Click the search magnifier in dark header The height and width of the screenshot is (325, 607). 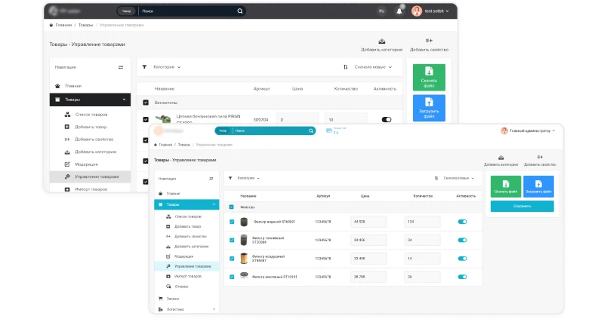click(x=240, y=11)
